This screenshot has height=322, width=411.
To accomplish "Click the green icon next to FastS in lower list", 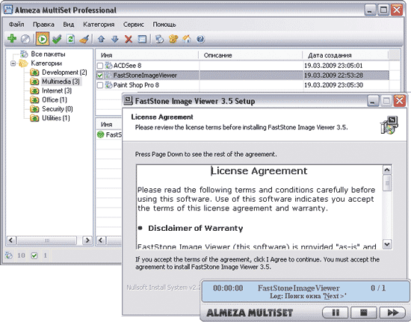I will [101, 134].
